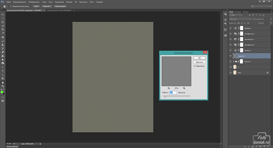Select the Type (T) tool

(3, 71)
